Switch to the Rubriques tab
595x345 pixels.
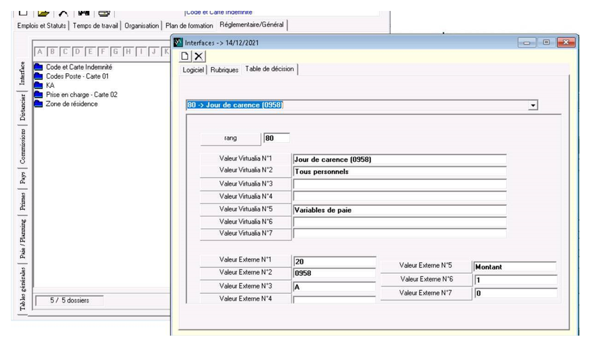[224, 70]
